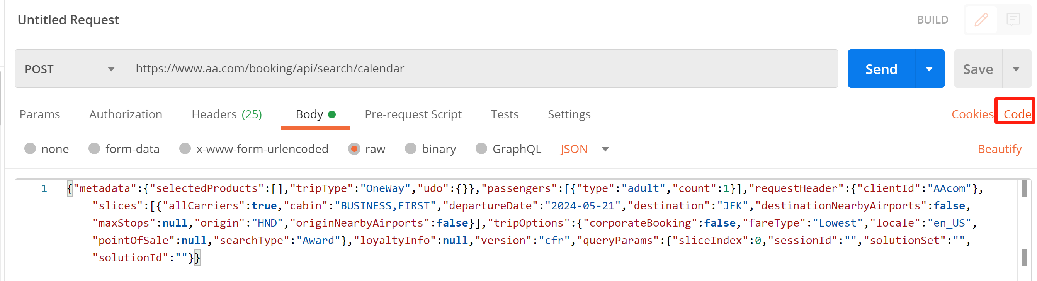Click the "JFK" destination value
Viewport: 1037px width, 281px height.
tap(733, 205)
